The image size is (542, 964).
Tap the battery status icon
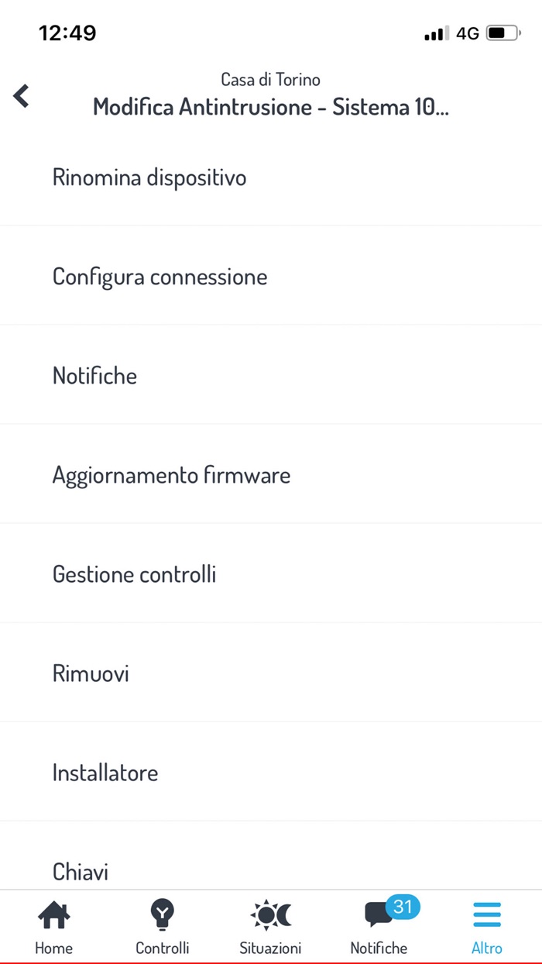coord(499,33)
